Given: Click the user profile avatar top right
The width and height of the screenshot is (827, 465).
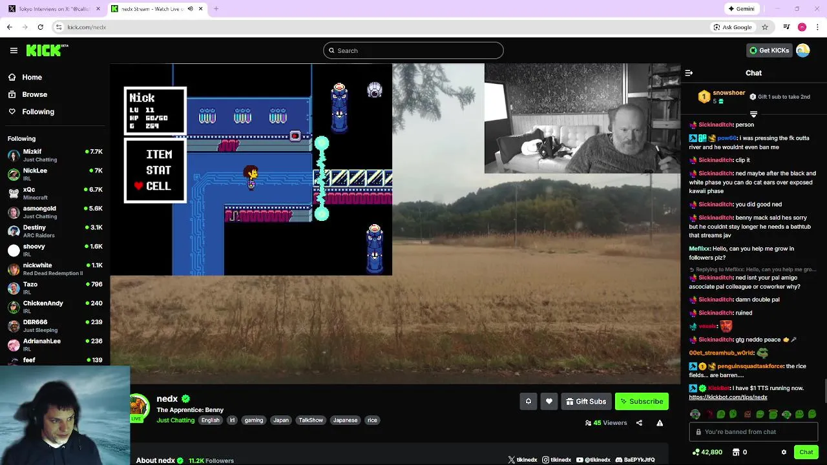Looking at the screenshot, I should click(x=803, y=50).
